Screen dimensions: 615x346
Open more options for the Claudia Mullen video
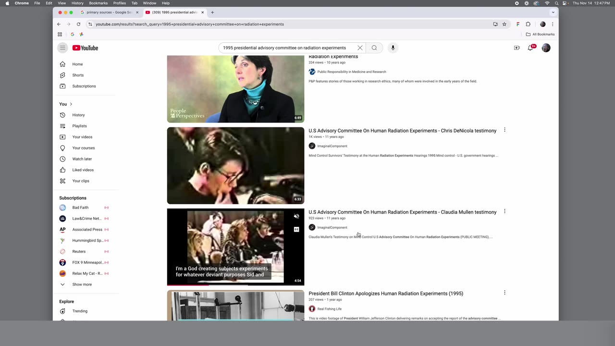[x=504, y=211]
